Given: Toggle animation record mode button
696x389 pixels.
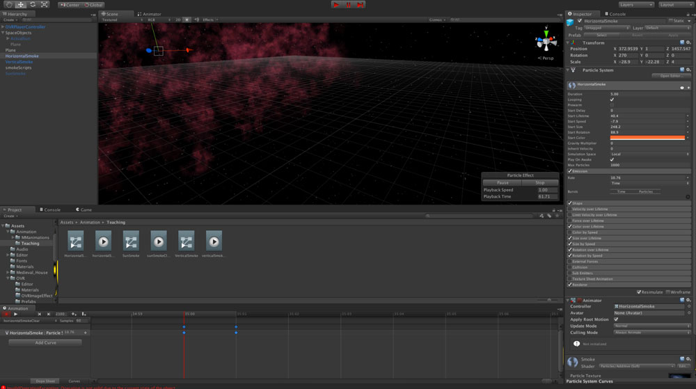Looking at the screenshot, I should [x=6, y=314].
